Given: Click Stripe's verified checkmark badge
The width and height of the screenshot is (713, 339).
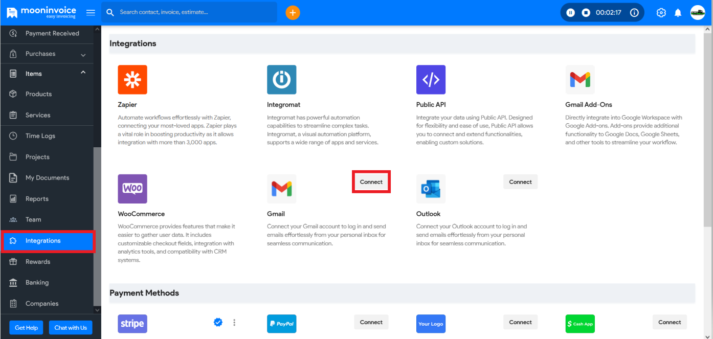Looking at the screenshot, I should 218,322.
